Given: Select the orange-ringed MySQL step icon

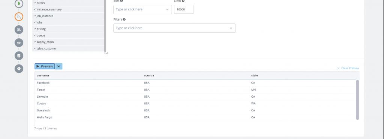Looking at the screenshot, I should [19, 17].
